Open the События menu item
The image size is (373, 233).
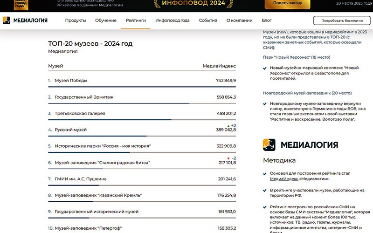[208, 21]
